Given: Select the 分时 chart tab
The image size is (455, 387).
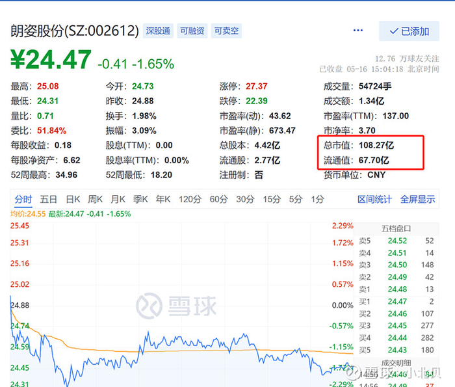Looking at the screenshot, I should click(23, 200).
